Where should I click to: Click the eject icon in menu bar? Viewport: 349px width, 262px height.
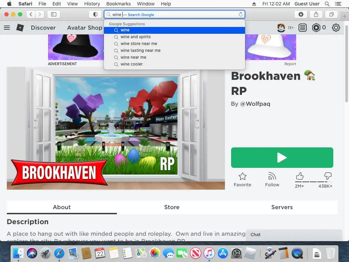pos(254,4)
